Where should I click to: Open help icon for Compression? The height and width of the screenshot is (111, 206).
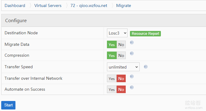[132, 53]
